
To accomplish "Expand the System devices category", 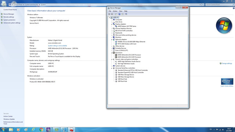I will point(112,66).
